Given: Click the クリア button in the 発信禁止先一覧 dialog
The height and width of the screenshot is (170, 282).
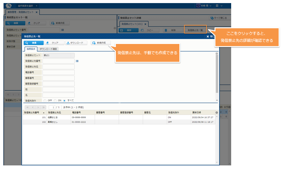Looking at the screenshot, I should (x=54, y=43).
